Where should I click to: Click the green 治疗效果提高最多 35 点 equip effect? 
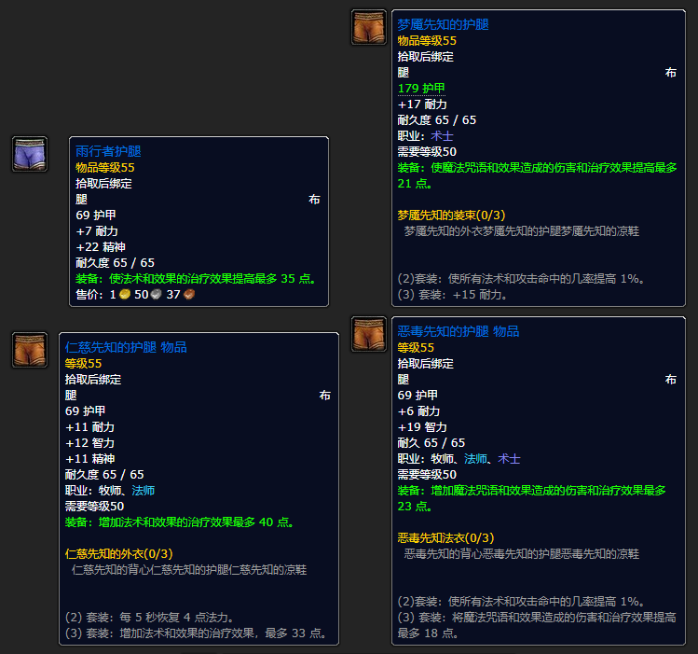click(x=197, y=279)
